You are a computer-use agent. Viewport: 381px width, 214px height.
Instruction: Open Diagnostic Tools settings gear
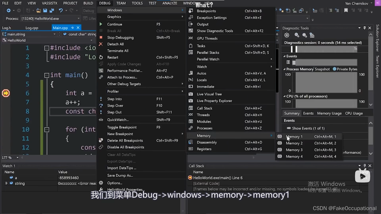287,35
